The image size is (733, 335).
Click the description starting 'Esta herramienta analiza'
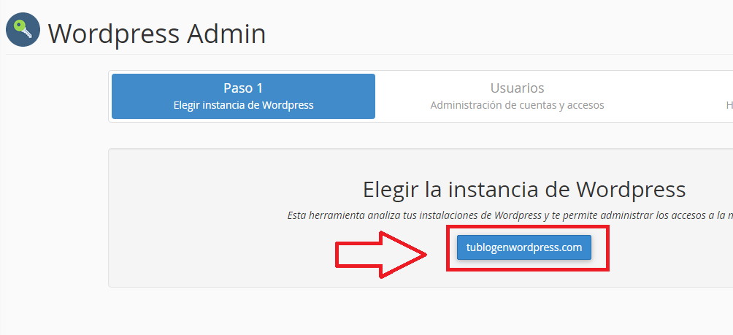pyautogui.click(x=510, y=215)
